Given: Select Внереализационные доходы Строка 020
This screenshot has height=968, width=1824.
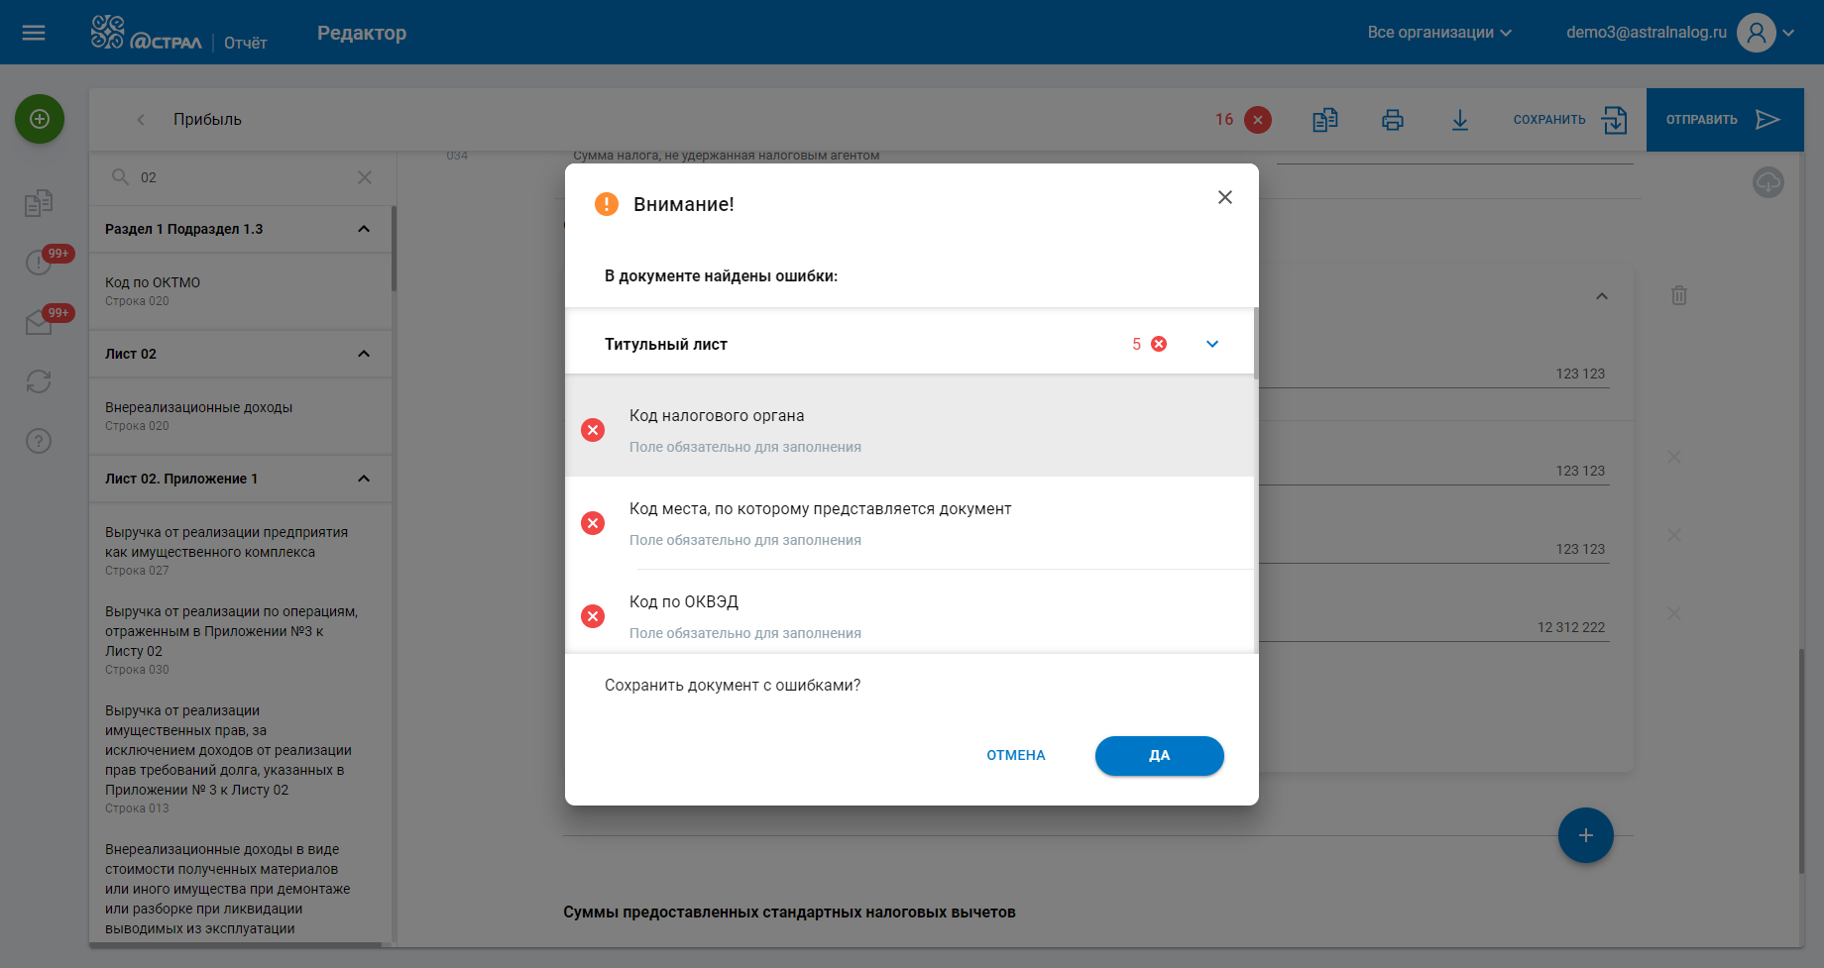Looking at the screenshot, I should pos(240,416).
